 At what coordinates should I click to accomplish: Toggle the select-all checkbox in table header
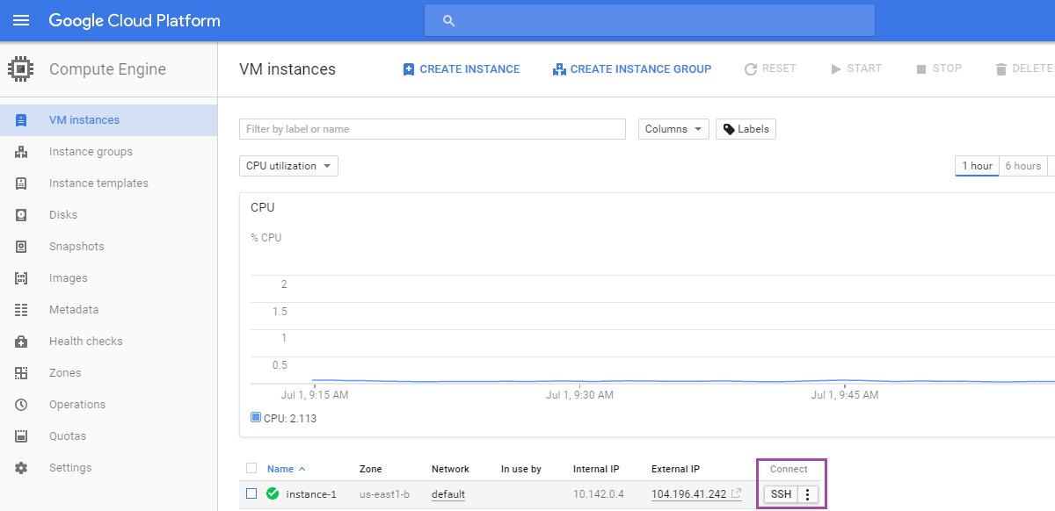251,469
